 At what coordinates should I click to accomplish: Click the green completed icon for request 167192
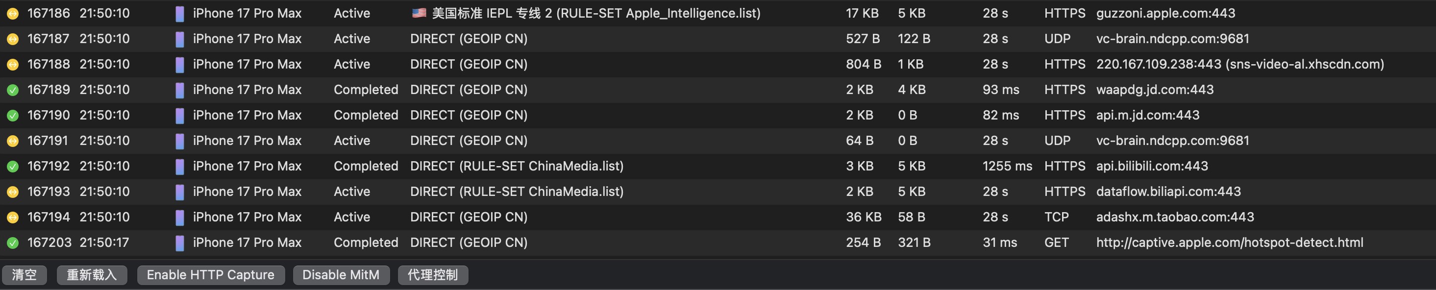click(x=12, y=166)
